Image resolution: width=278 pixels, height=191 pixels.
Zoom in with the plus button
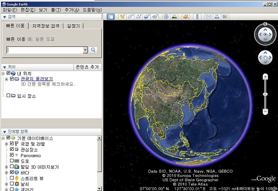(265, 77)
